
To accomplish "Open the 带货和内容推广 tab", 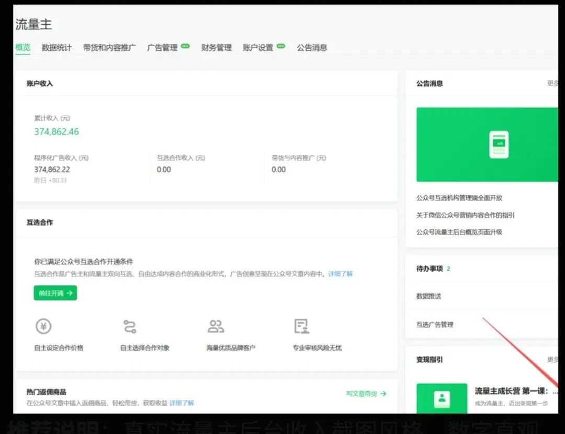I will click(109, 48).
